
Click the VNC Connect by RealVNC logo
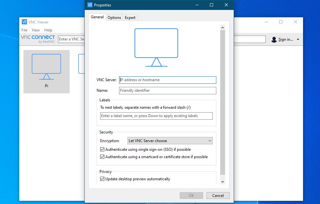[x=38, y=39]
